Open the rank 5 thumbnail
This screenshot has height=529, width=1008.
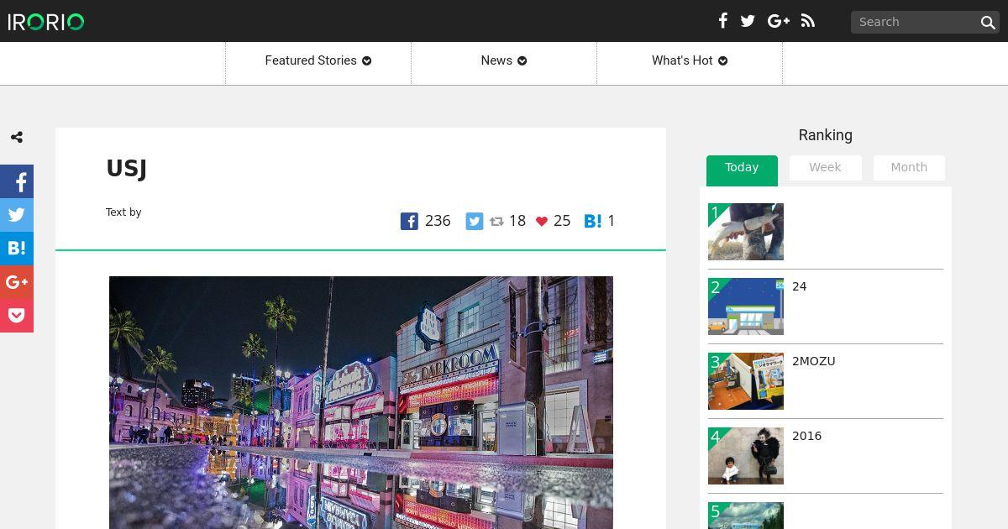point(746,516)
